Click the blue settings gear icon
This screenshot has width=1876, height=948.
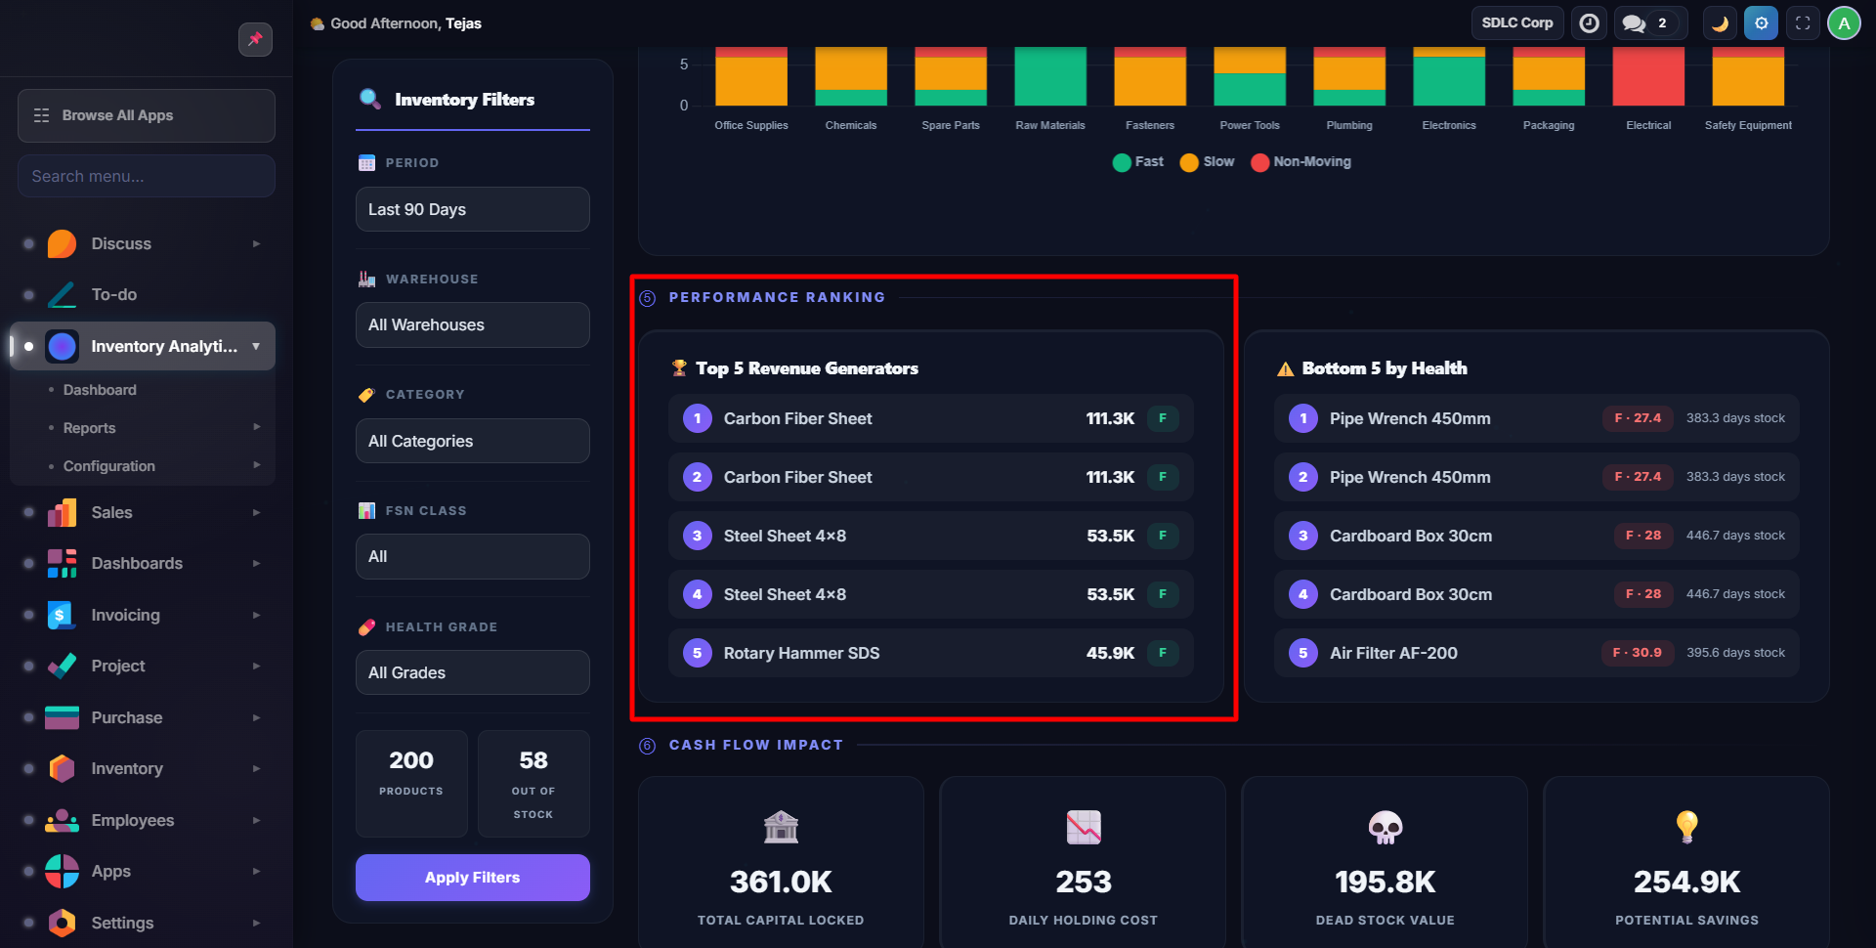point(1761,22)
